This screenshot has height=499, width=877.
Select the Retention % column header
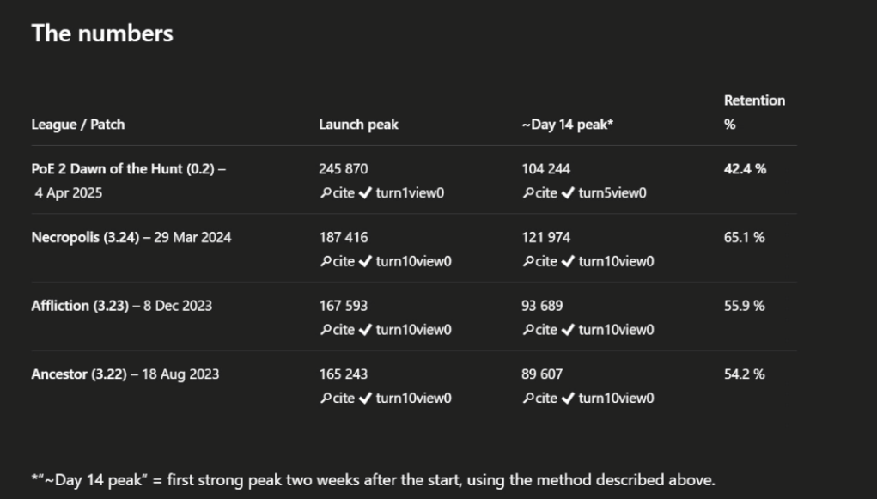pyautogui.click(x=754, y=112)
